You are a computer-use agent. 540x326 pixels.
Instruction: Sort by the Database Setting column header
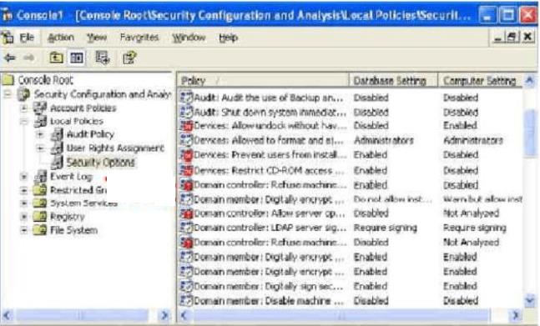393,81
